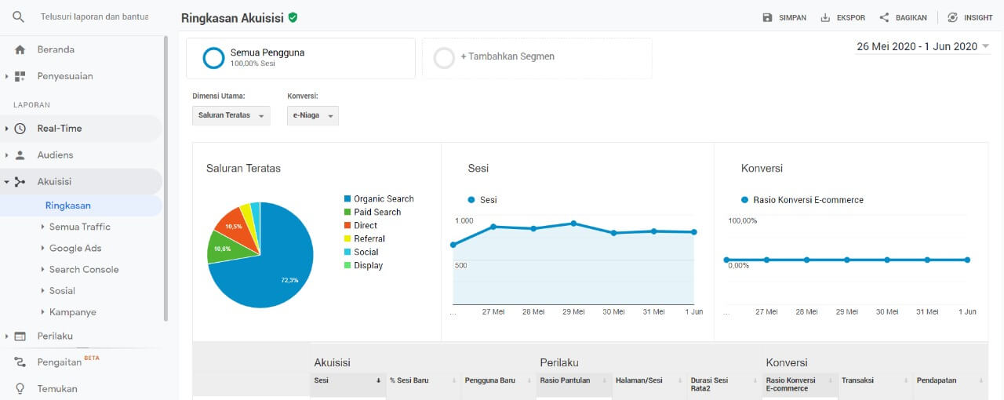The width and height of the screenshot is (1004, 400).
Task: Open Beranda home icon in sidebar
Action: 20,49
